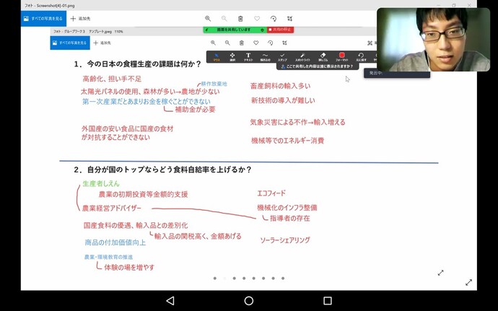Toggle favorite heart in topmost toolbar
Screen dimensions: 498x311
coord(257,18)
